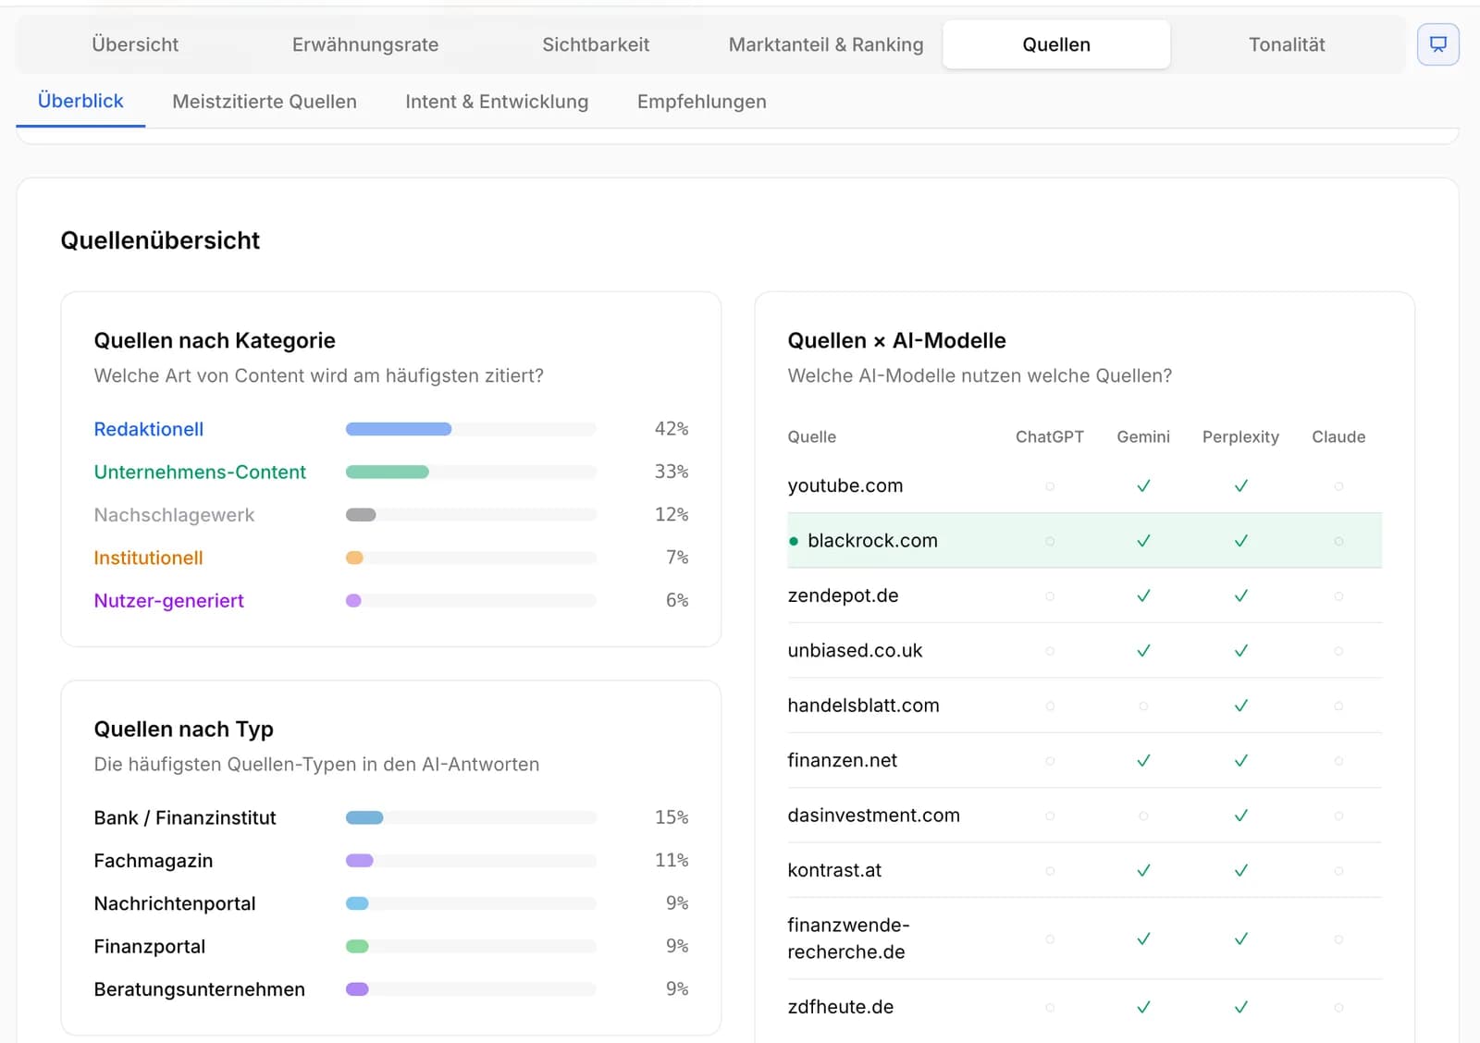Click the green dot beside blackrock.com
The width and height of the screenshot is (1480, 1043).
click(794, 541)
